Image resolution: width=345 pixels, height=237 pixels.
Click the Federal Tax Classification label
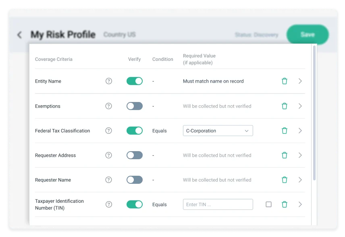62,131
